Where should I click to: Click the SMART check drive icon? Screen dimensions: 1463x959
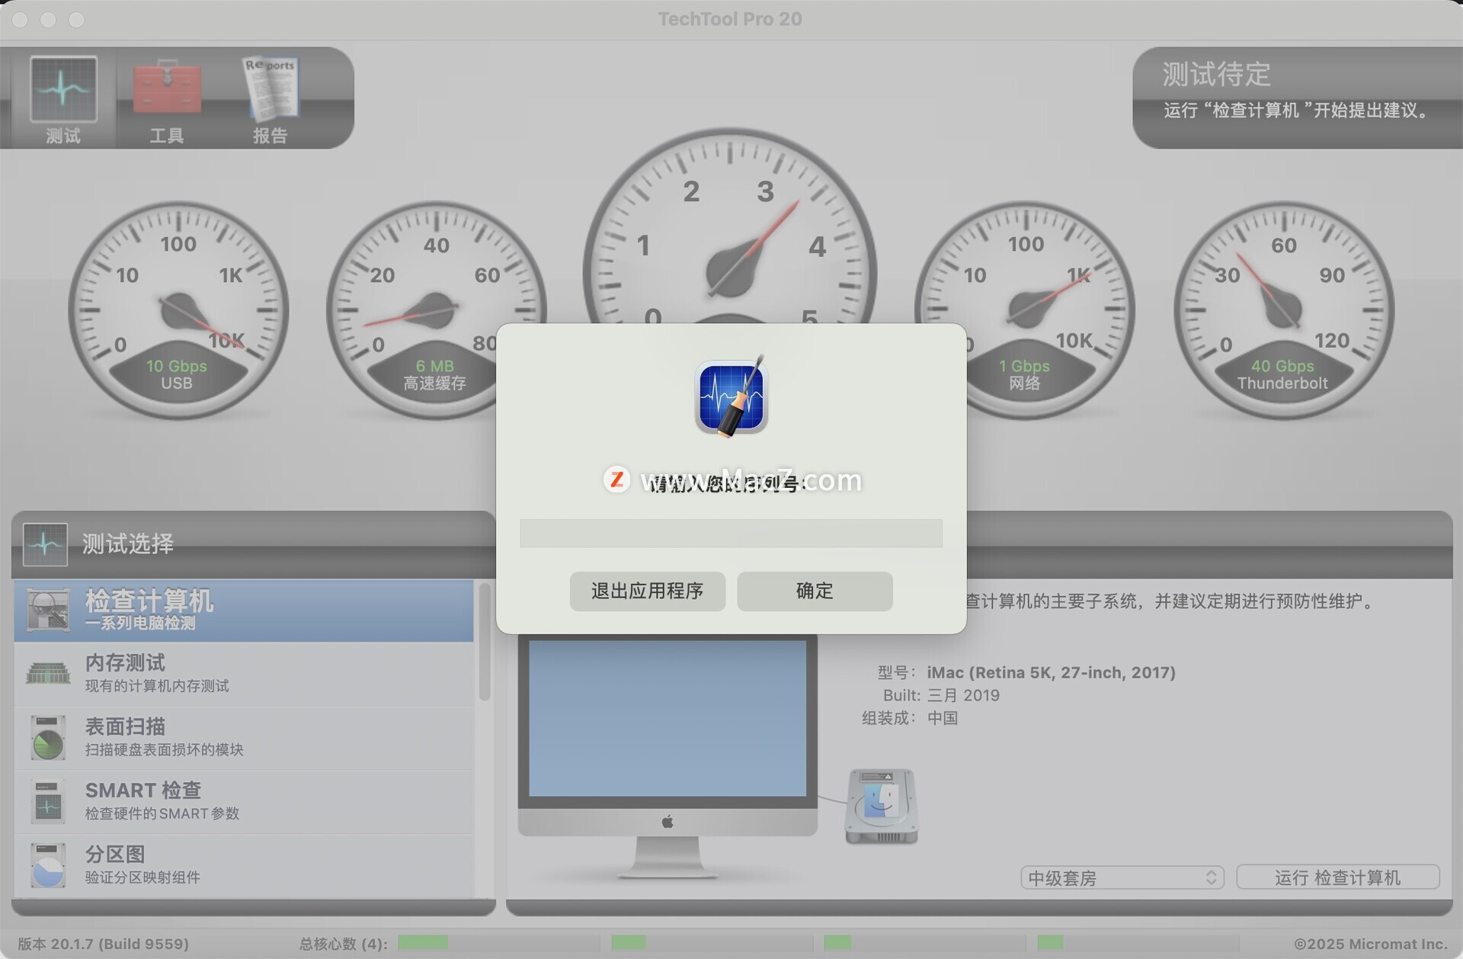tap(48, 801)
